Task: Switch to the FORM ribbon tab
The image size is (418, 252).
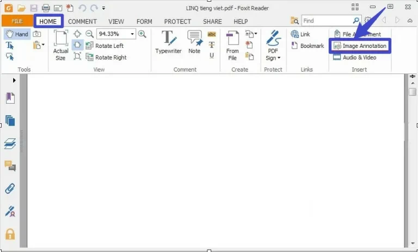Action: pos(144,21)
